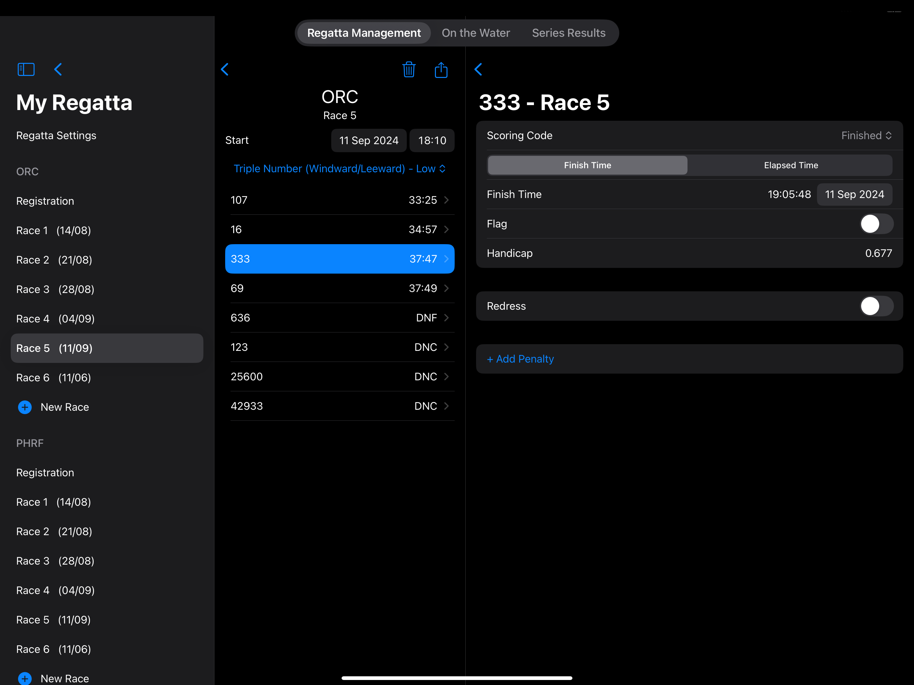Enable the Flag switch
The height and width of the screenshot is (685, 914).
[877, 224]
